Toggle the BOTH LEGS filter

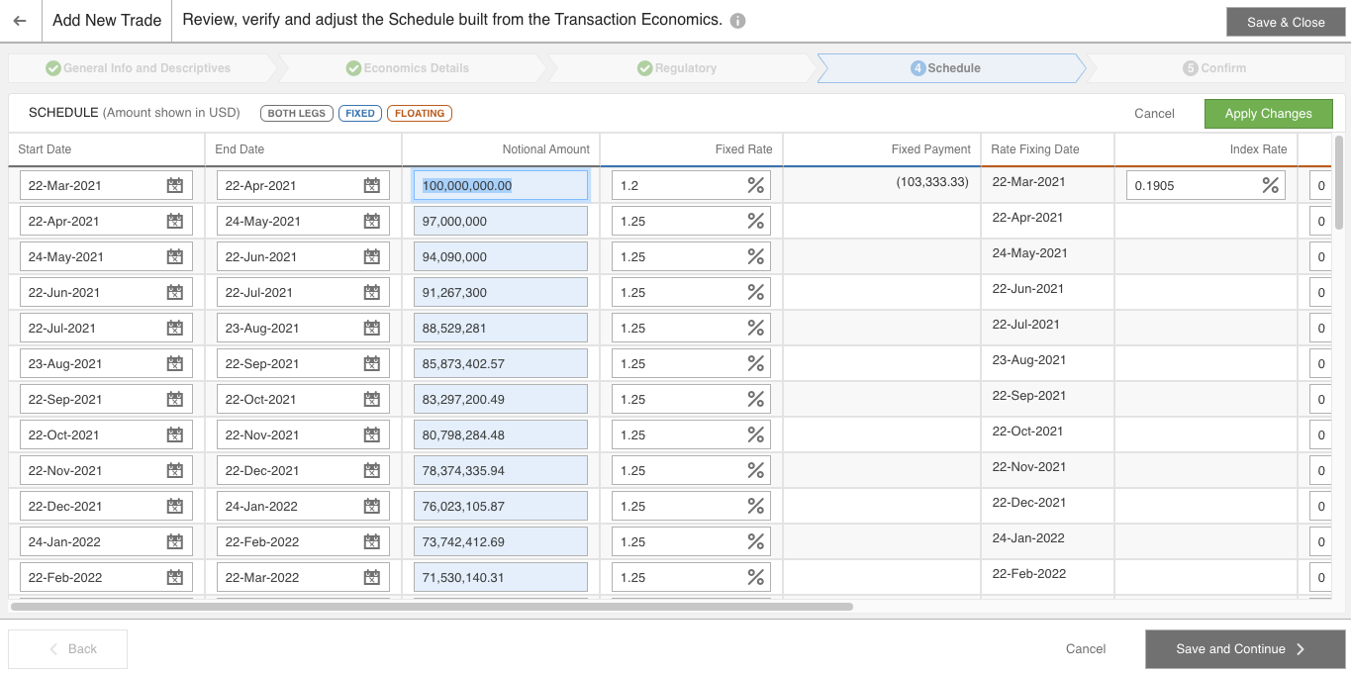pyautogui.click(x=296, y=113)
